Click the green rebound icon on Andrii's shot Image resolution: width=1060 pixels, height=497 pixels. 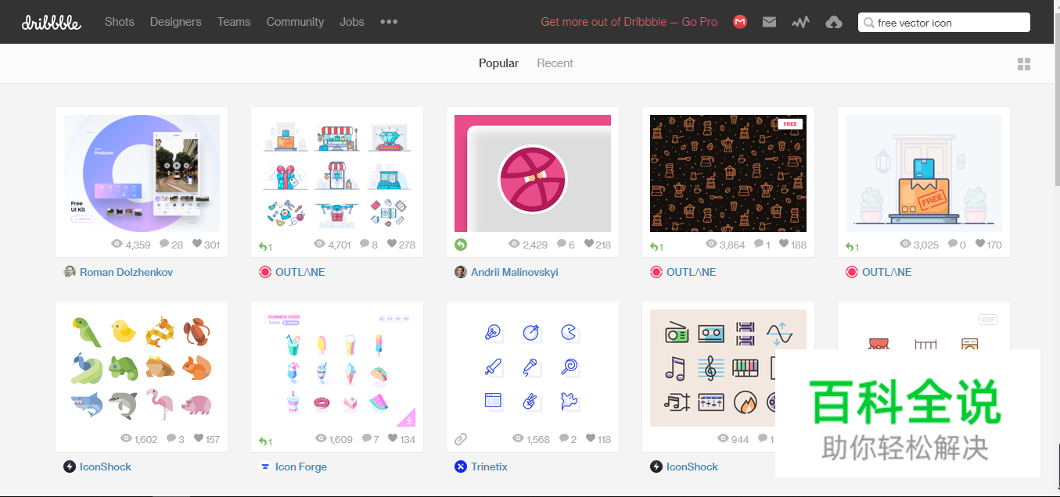pyautogui.click(x=461, y=245)
